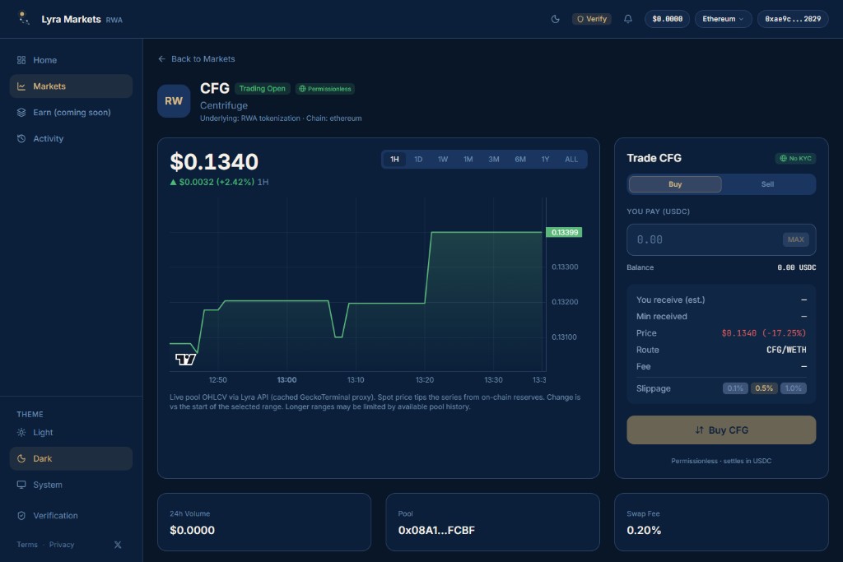Click the CFG/WETH route value
Screen dimensions: 843x562
(x=786, y=350)
